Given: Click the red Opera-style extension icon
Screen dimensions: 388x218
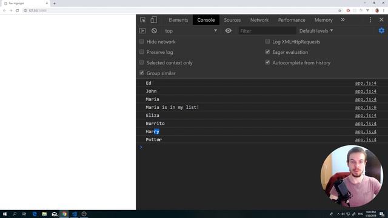Looking at the screenshot, I should point(348,10).
